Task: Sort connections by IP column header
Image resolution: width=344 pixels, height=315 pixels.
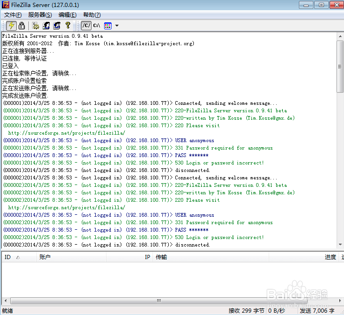Action: [x=129, y=257]
